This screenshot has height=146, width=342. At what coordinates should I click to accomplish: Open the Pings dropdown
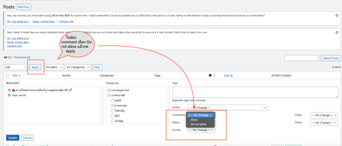[324, 115]
